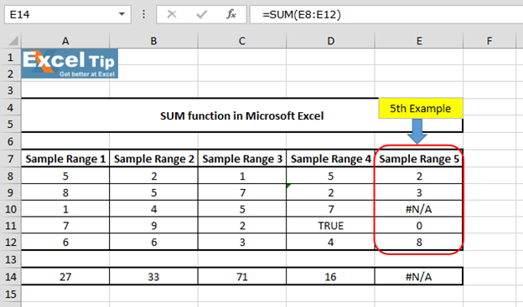The height and width of the screenshot is (307, 523).
Task: Select cell E12 containing 8
Action: click(419, 242)
